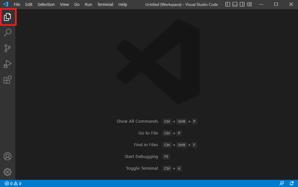Open the Search view icon

tap(8, 33)
